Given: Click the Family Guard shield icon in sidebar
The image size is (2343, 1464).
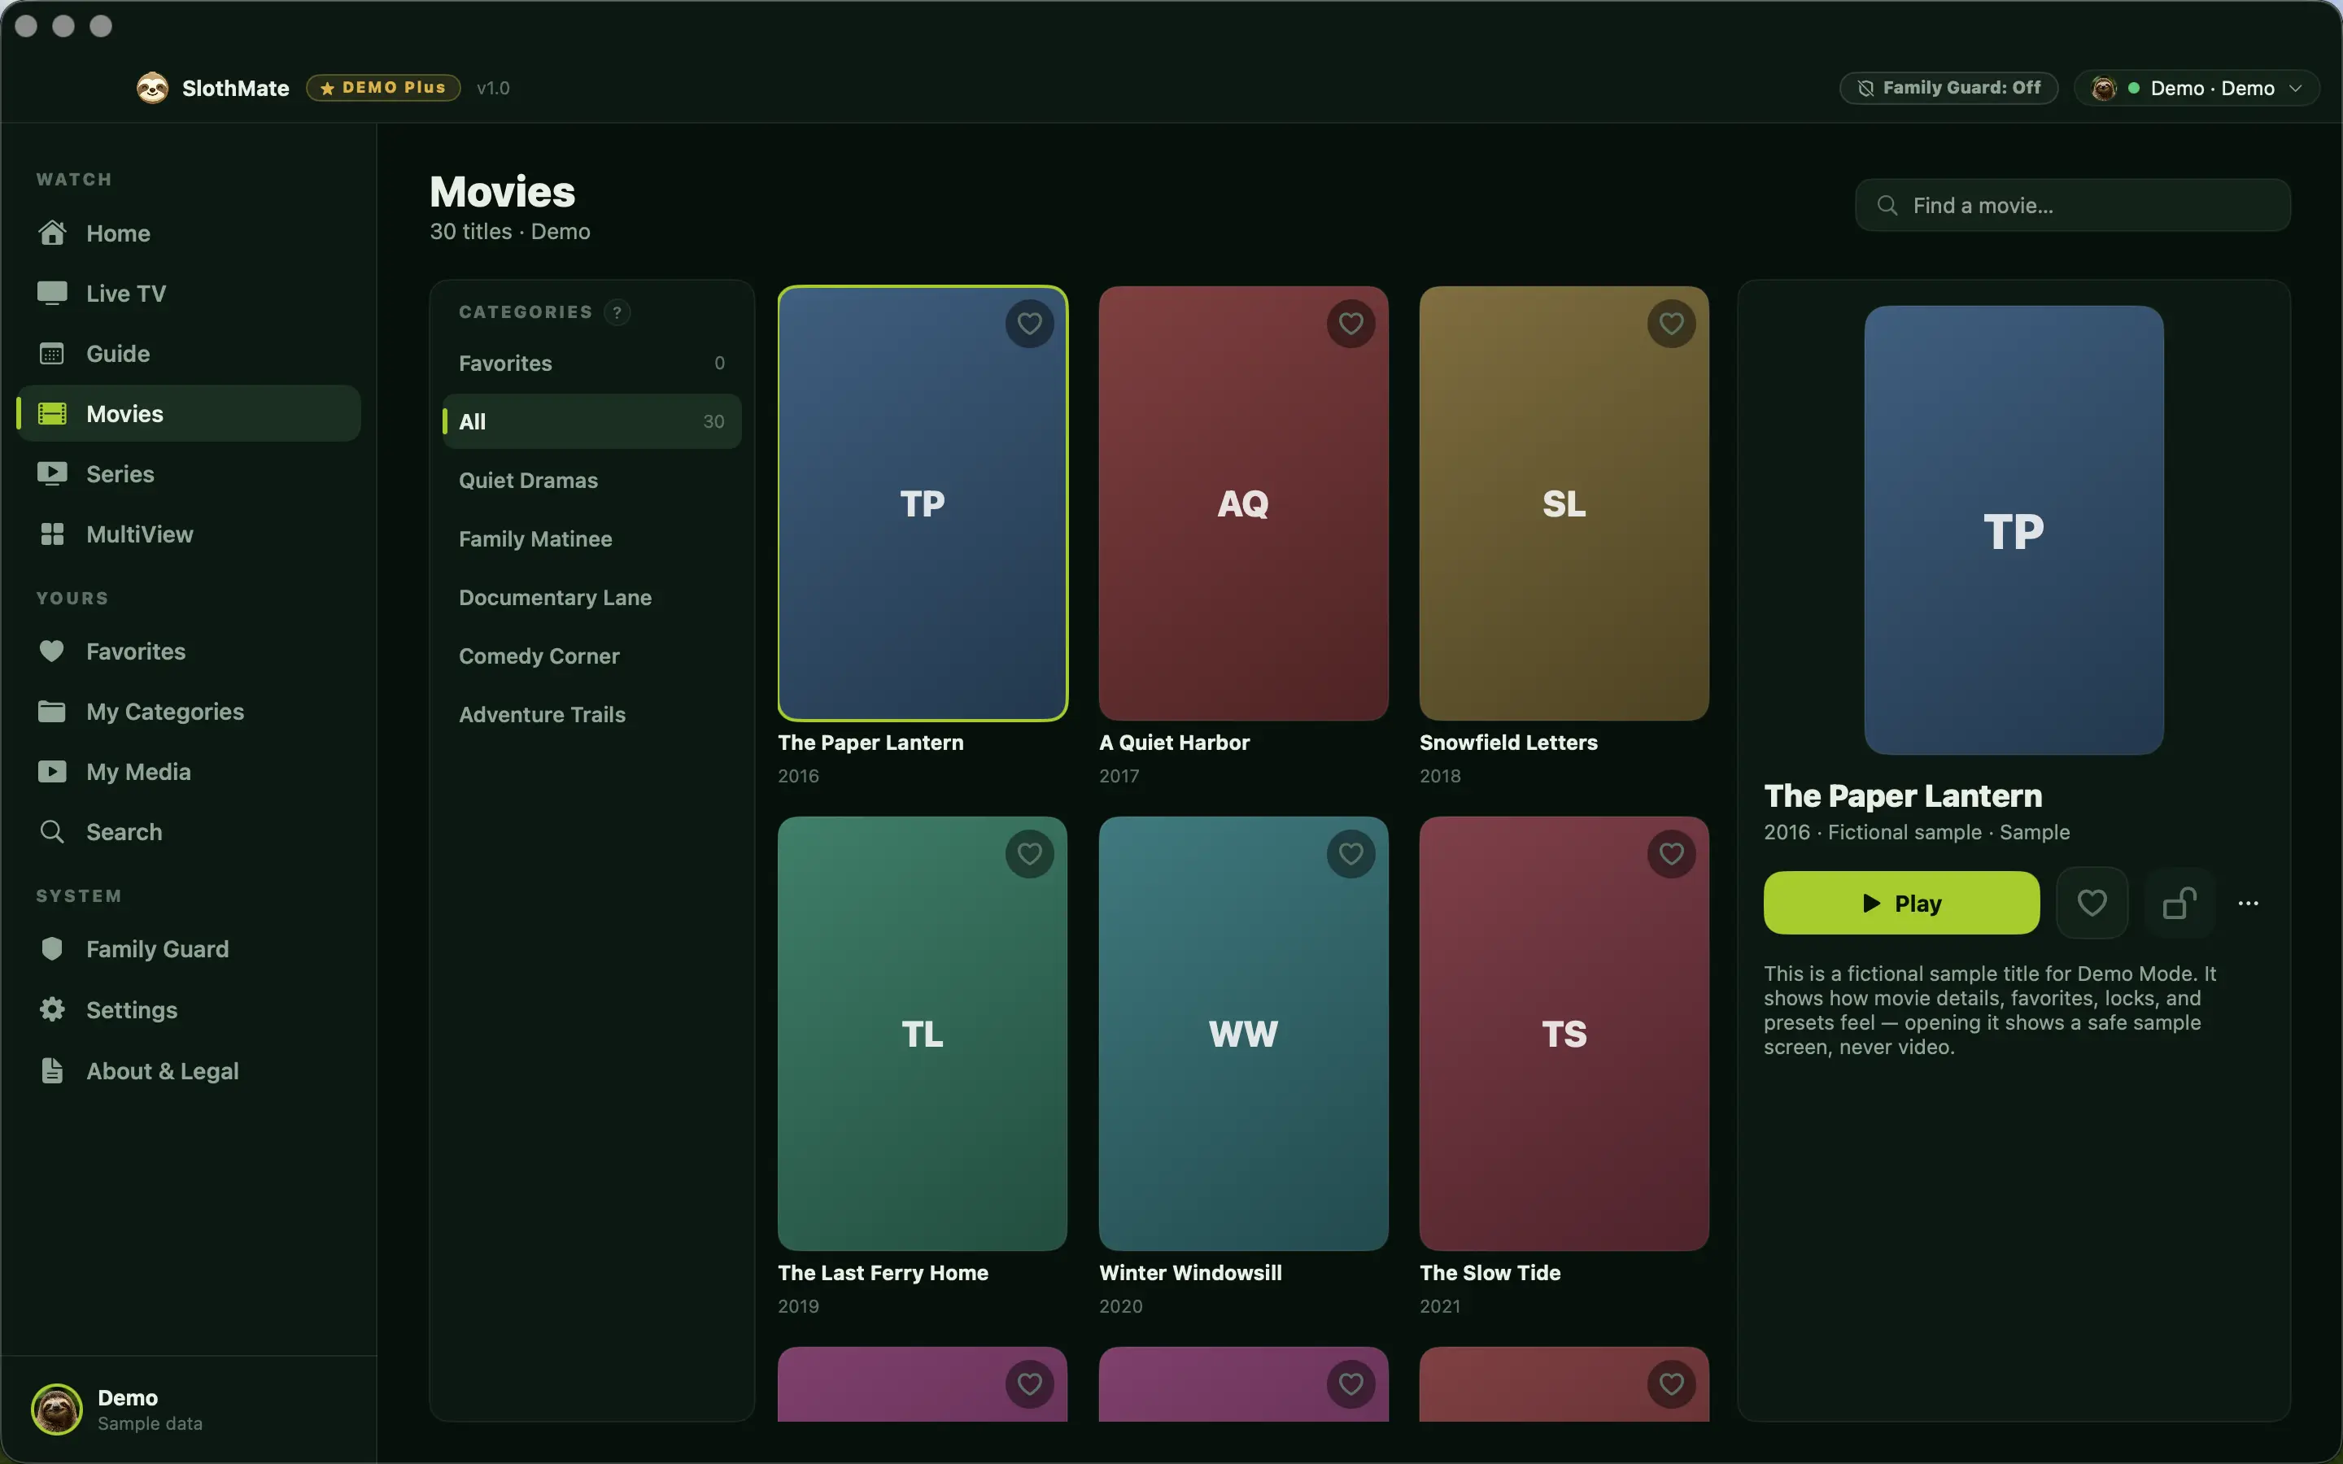Looking at the screenshot, I should pos(52,949).
